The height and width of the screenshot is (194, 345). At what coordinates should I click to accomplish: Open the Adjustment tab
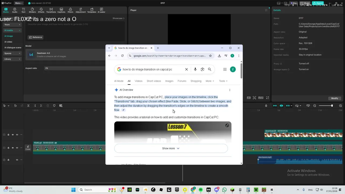[81, 10]
